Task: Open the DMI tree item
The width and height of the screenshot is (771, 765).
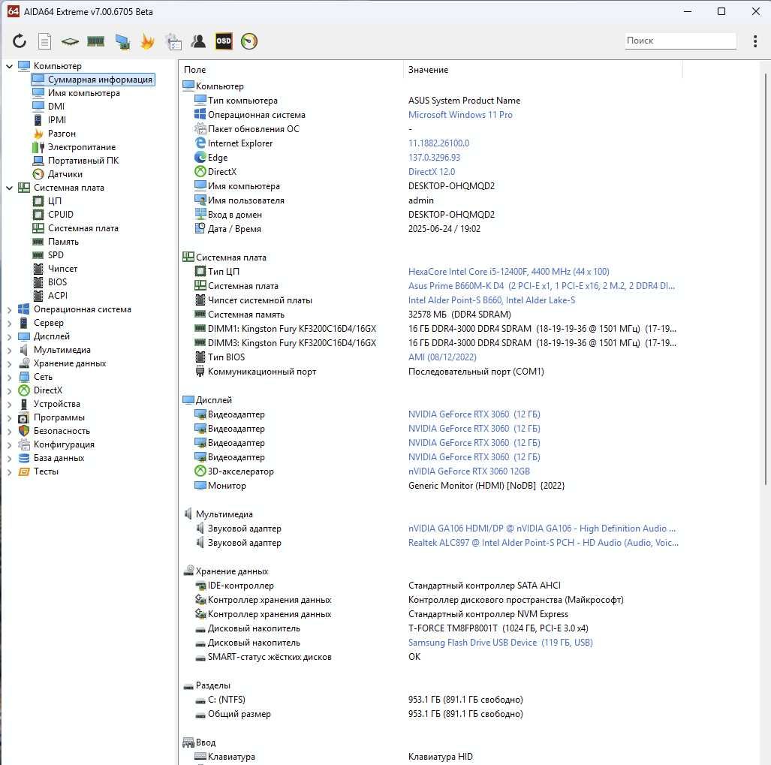Action: (56, 107)
